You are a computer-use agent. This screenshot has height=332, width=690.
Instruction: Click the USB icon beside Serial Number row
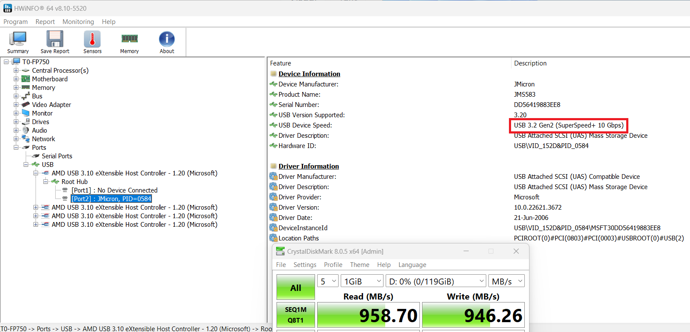pos(274,104)
